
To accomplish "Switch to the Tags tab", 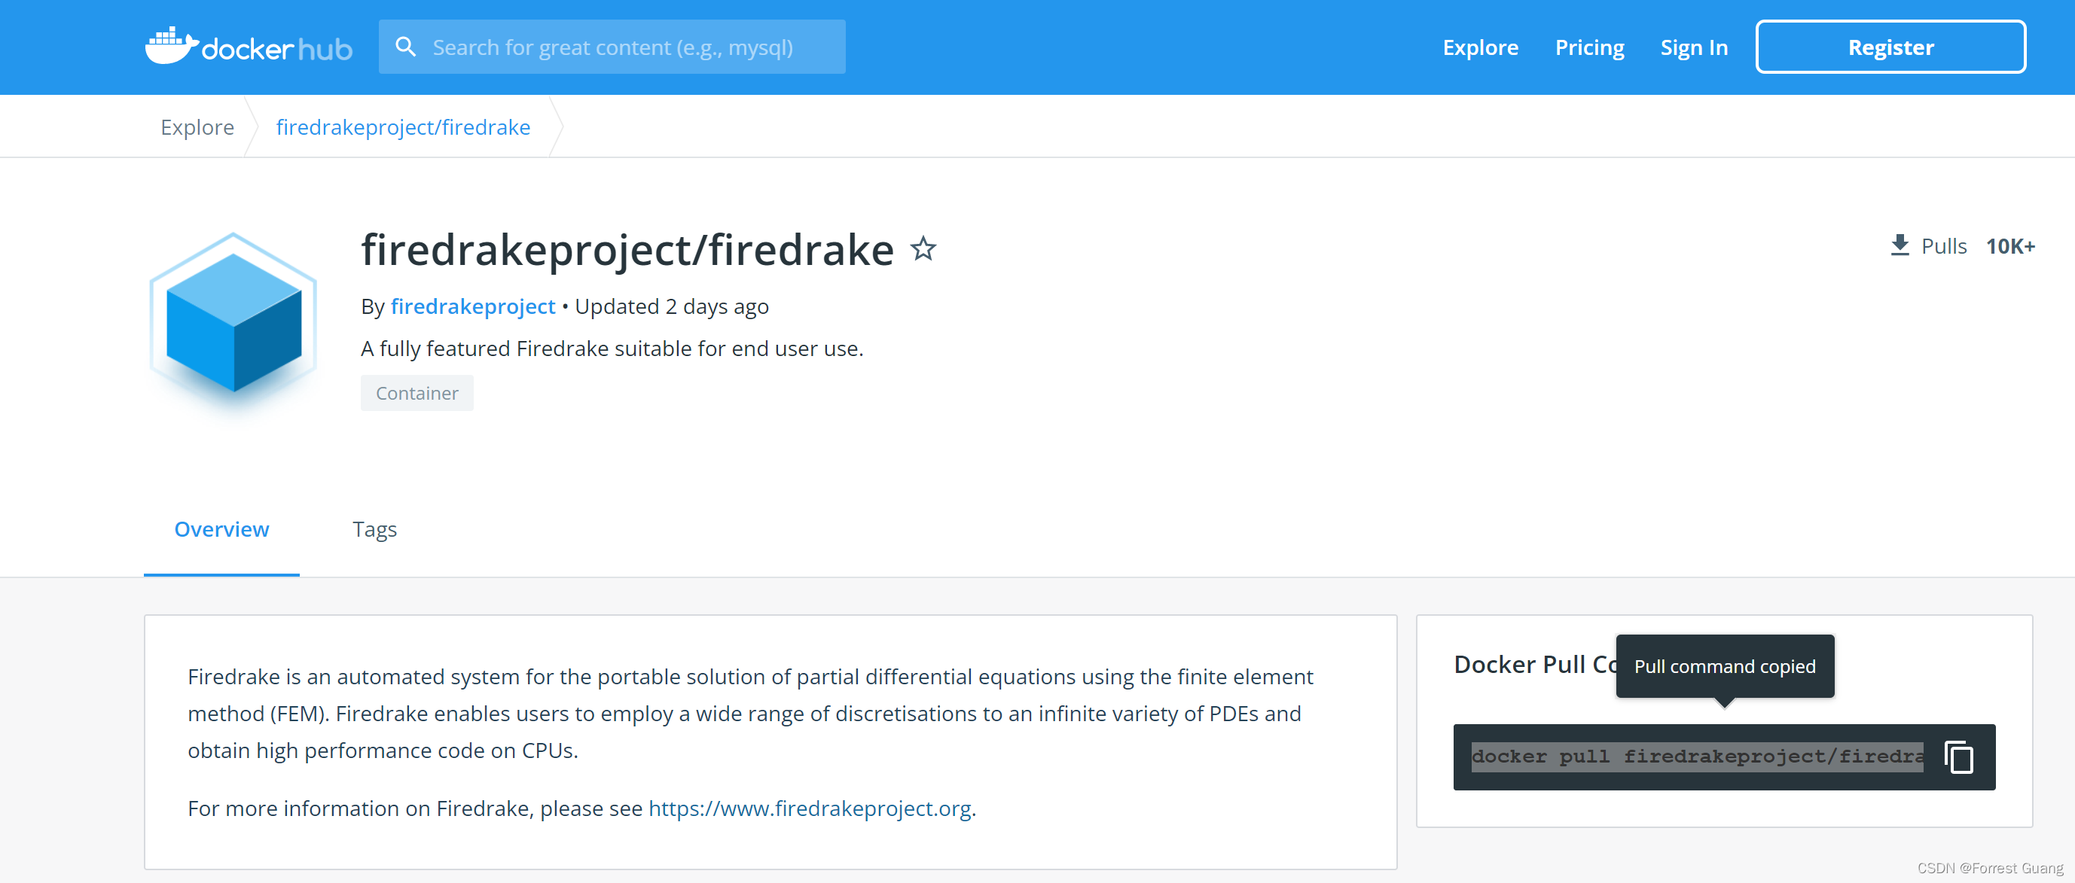I will click(374, 530).
